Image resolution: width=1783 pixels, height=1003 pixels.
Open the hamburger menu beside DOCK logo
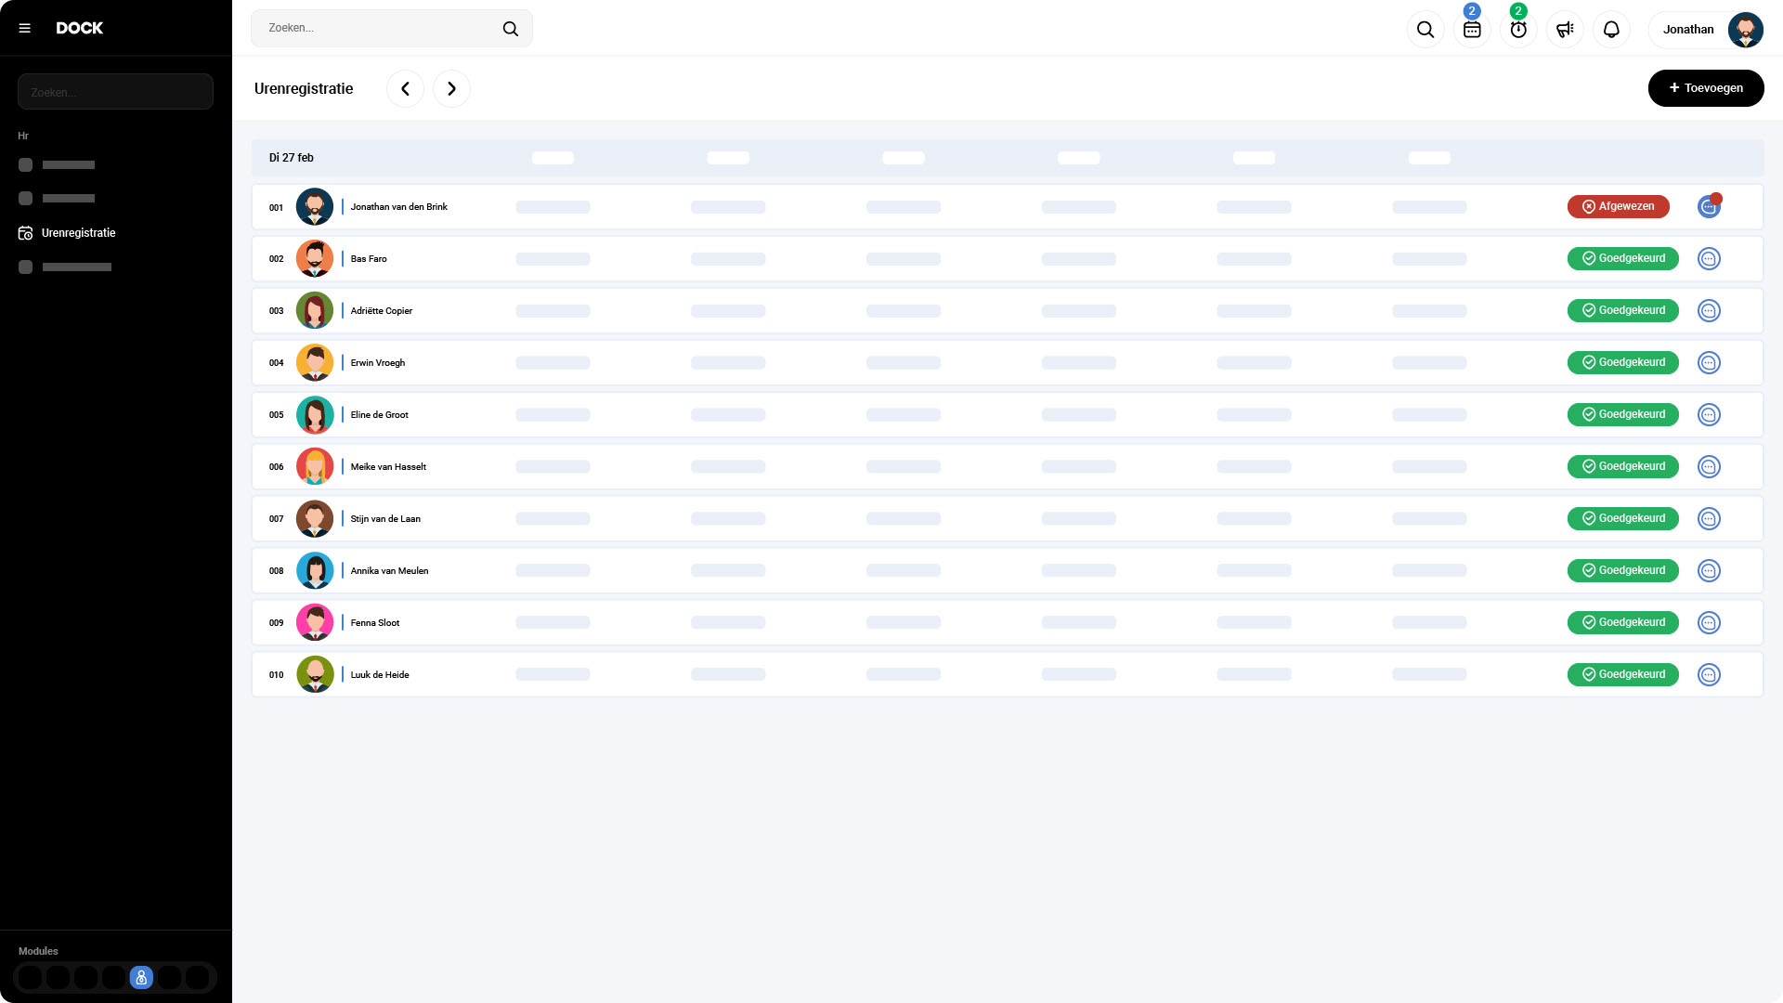pyautogui.click(x=25, y=28)
